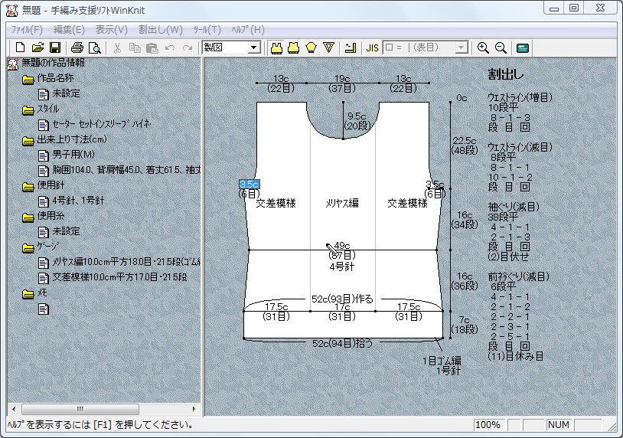Click the Redo arrow icon
Screen dimensions: 623x438
188,47
